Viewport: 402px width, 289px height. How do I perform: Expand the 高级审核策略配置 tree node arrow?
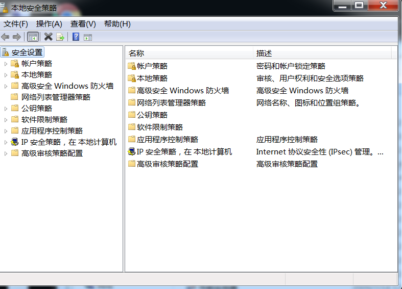click(6, 154)
